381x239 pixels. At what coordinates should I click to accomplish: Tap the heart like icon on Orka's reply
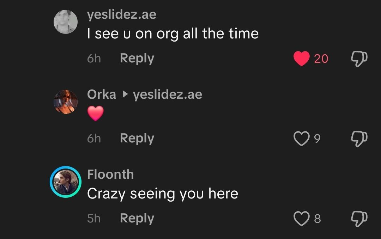click(x=302, y=139)
